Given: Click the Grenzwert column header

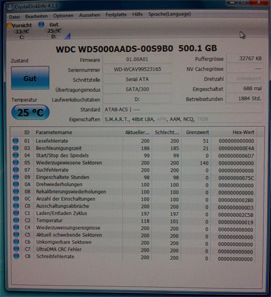Looking at the screenshot, I should (x=196, y=132).
